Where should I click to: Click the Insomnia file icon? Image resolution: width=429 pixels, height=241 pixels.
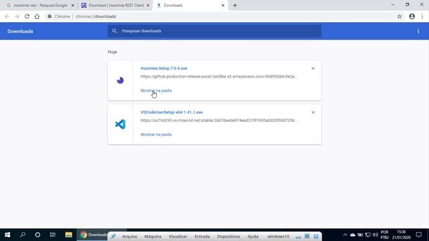[x=120, y=80]
